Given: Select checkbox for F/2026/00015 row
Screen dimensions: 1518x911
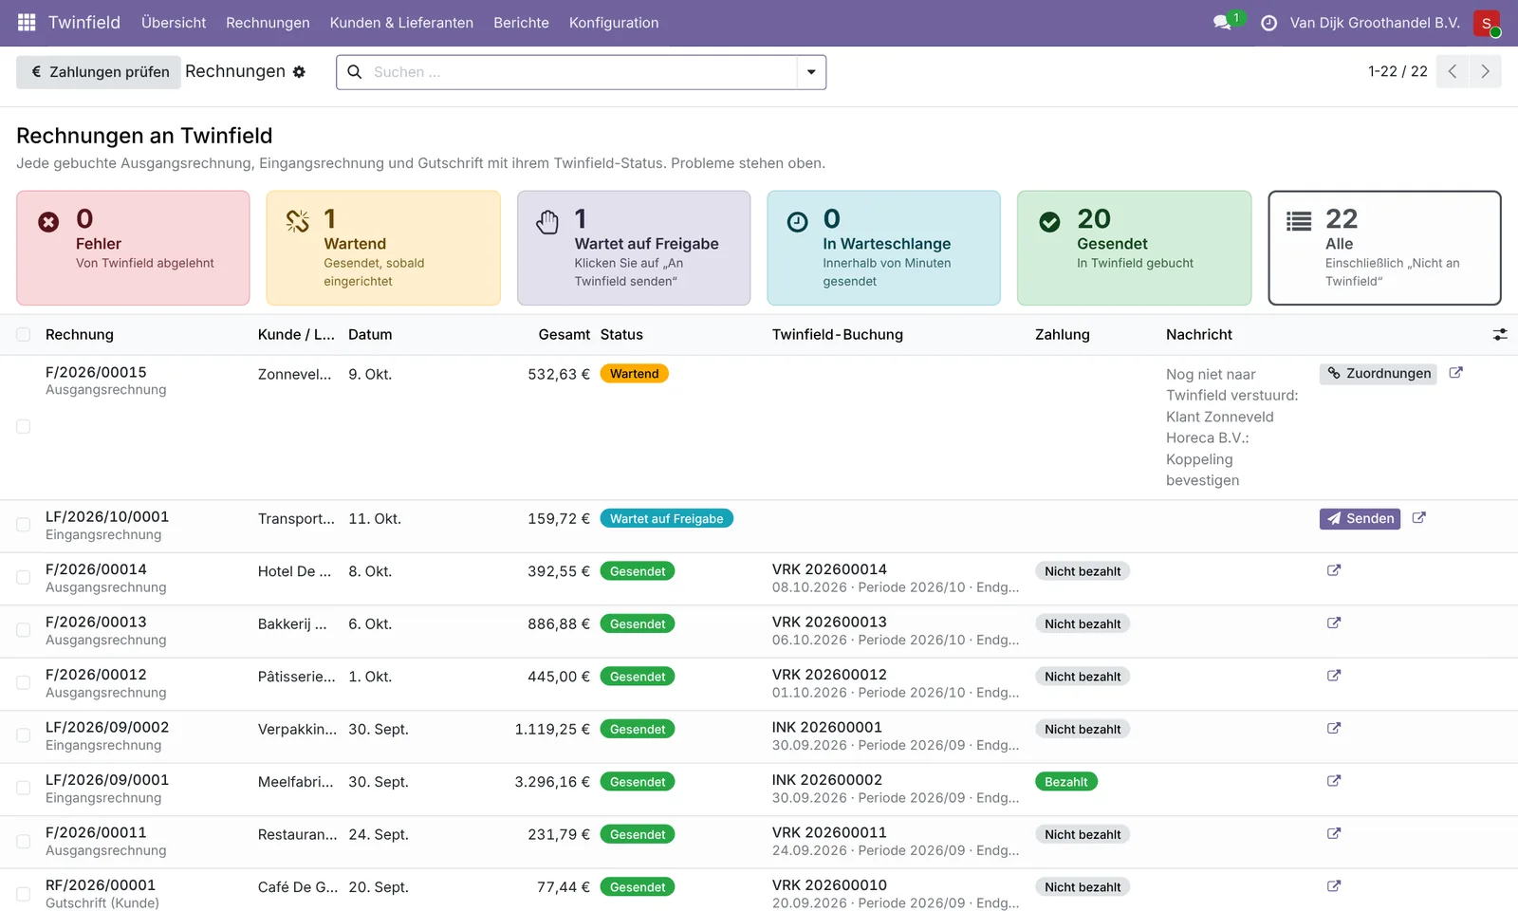Looking at the screenshot, I should [24, 427].
